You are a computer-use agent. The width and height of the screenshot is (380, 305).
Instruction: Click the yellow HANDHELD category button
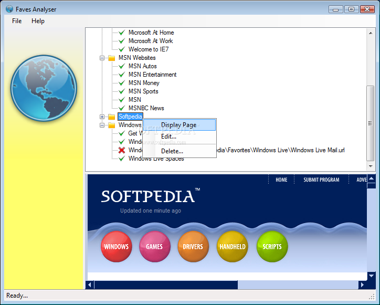(x=233, y=247)
